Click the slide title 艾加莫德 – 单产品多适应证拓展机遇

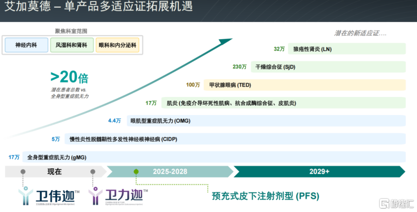[98, 7]
